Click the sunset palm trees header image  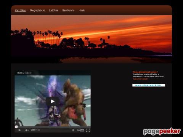tap(91, 39)
